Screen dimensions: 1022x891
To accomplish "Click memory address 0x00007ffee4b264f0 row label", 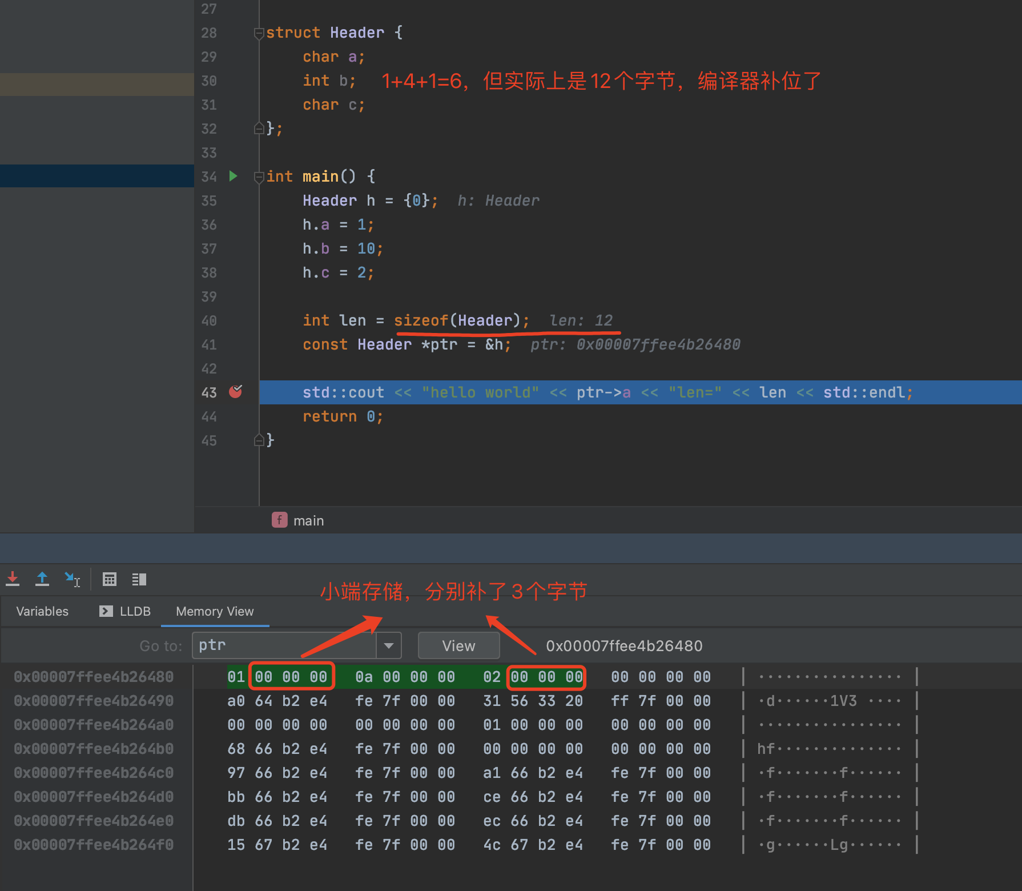I will pos(94,845).
